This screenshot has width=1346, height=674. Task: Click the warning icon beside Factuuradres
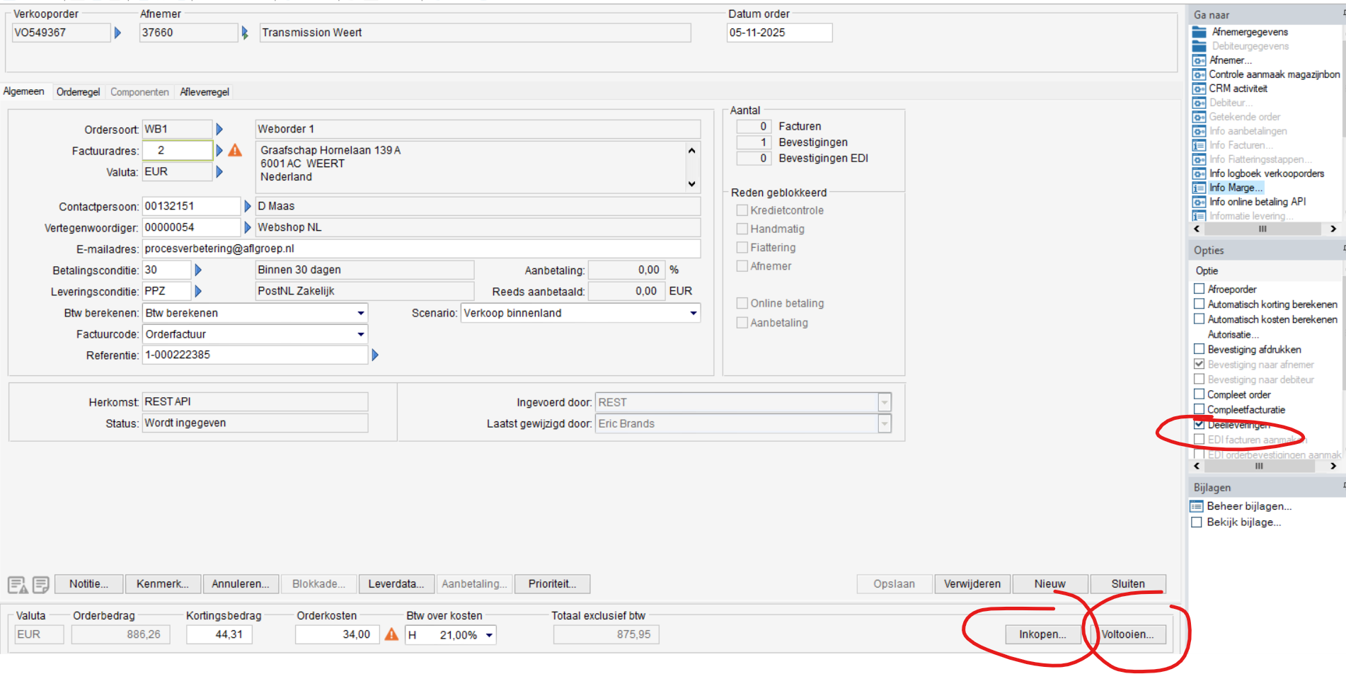[235, 150]
